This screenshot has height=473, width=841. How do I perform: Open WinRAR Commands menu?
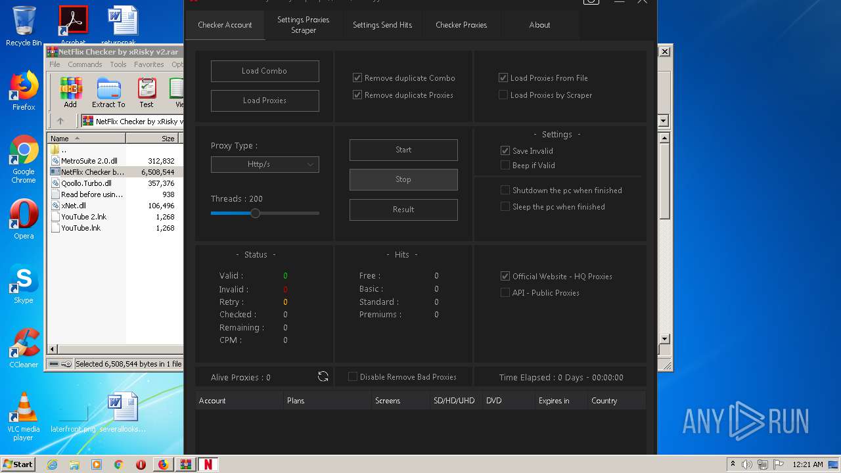pos(85,64)
